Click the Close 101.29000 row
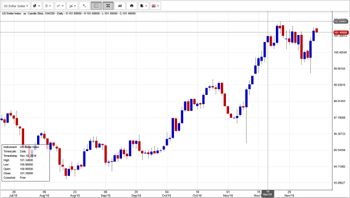Screen dimensions: 350x198 click(18, 173)
